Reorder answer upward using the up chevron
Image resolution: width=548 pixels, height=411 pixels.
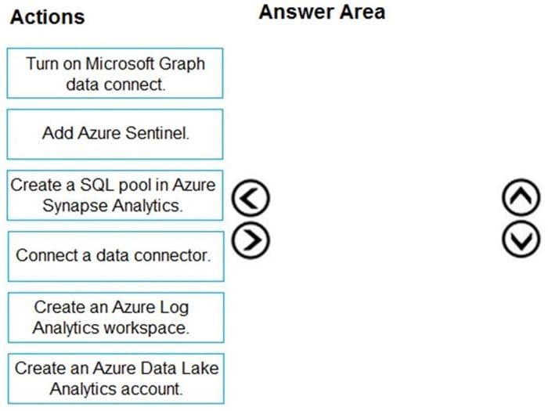(521, 197)
